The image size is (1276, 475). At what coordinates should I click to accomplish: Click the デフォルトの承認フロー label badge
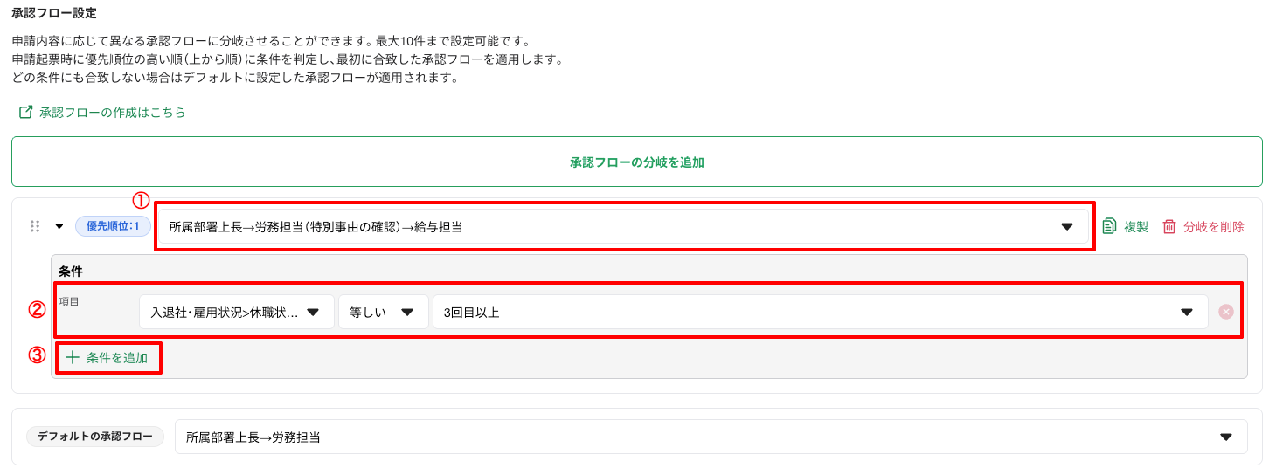coord(95,436)
